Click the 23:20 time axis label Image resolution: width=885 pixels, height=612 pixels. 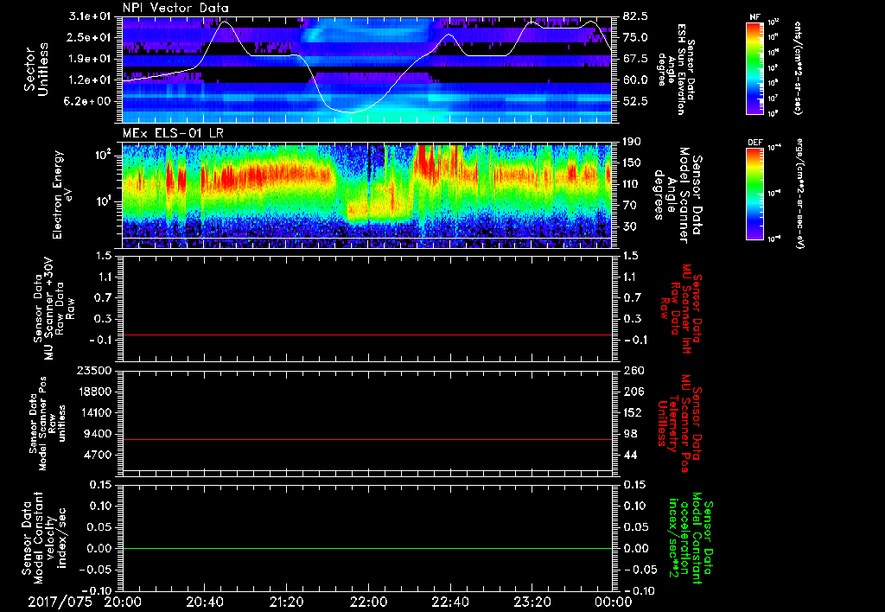tap(532, 602)
